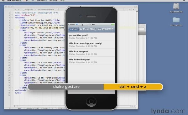Screen dimensions: 188x115
Task: Click the Wi-Fi icon in the iPhone status bar
Action: [77, 24]
